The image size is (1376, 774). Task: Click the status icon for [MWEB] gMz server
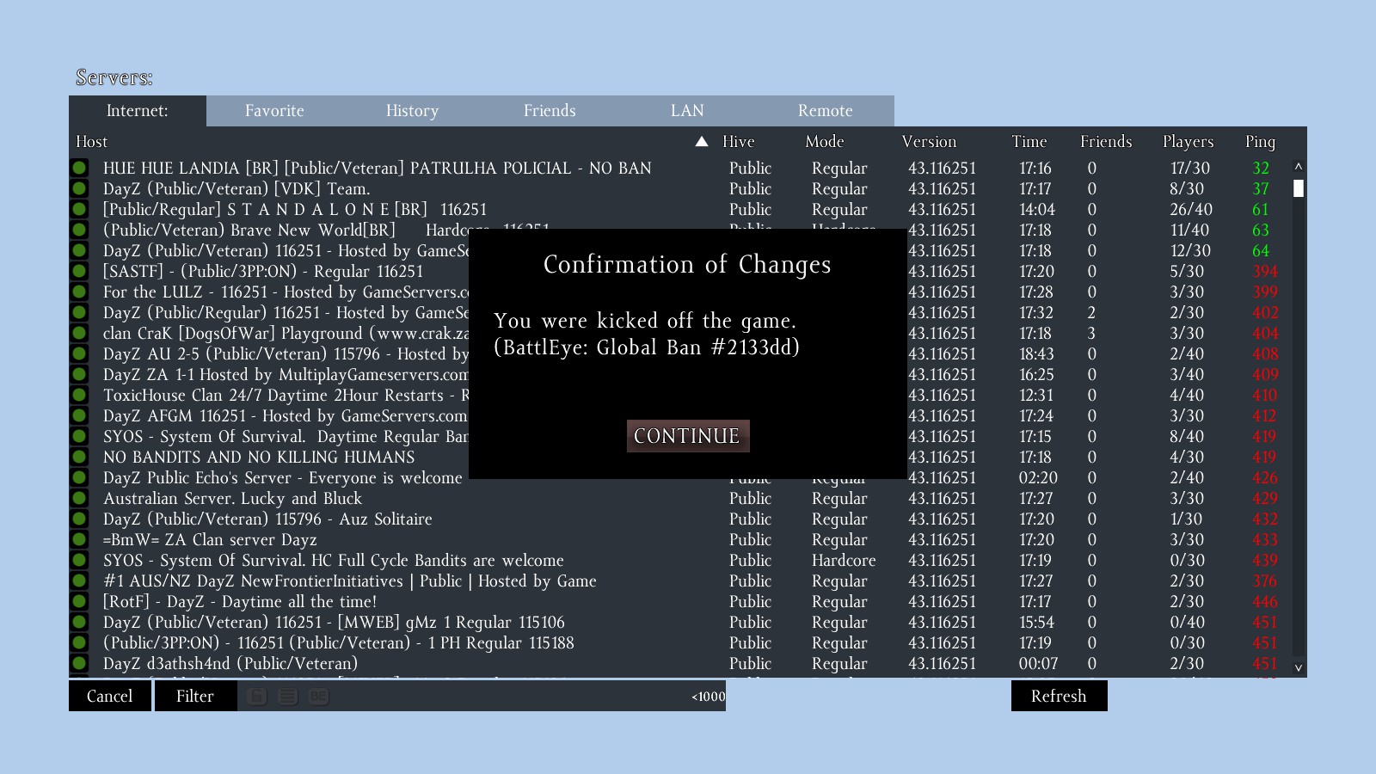coord(79,622)
